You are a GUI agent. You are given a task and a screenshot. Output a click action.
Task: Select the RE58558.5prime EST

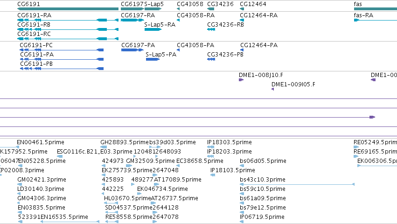(x=111, y=222)
